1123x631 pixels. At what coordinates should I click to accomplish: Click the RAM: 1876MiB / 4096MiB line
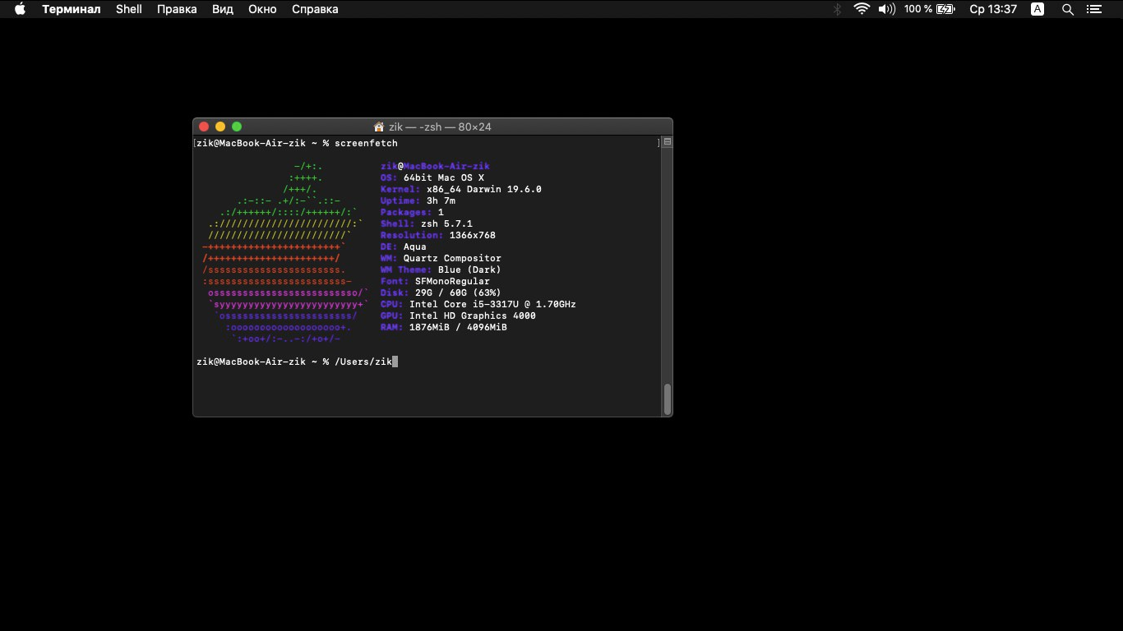coord(444,327)
